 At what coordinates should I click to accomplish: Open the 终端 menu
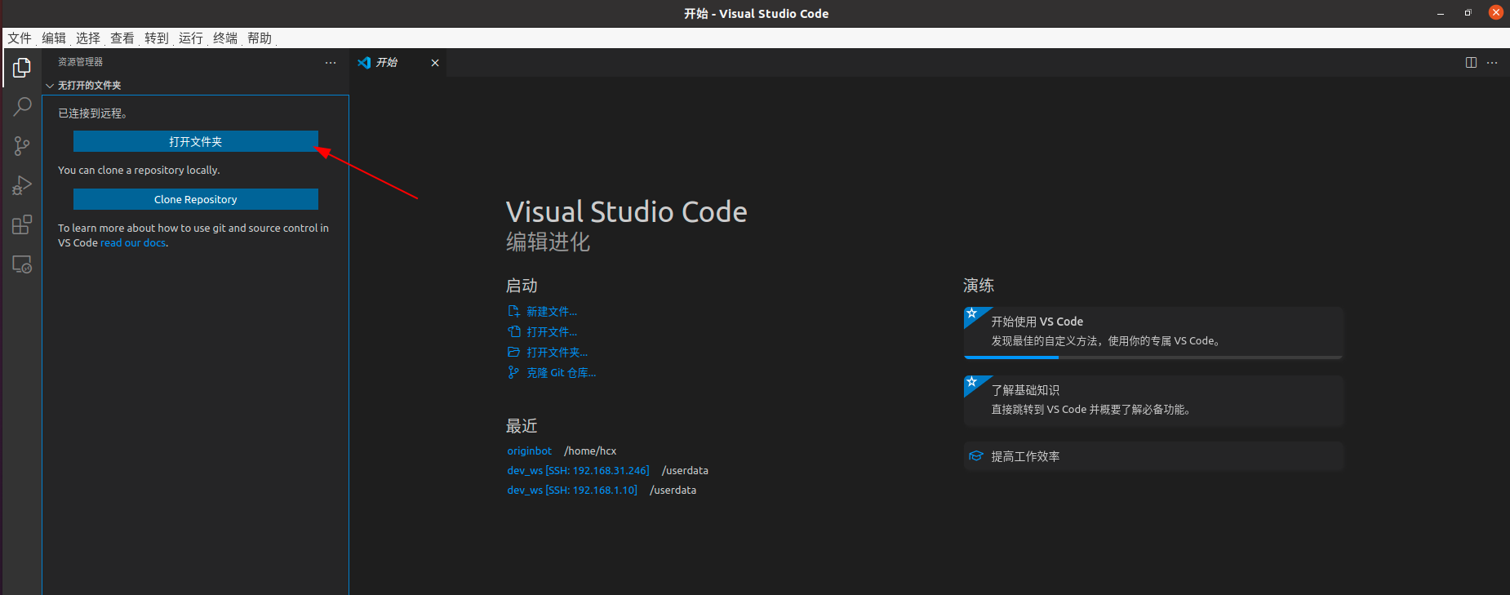click(x=225, y=38)
